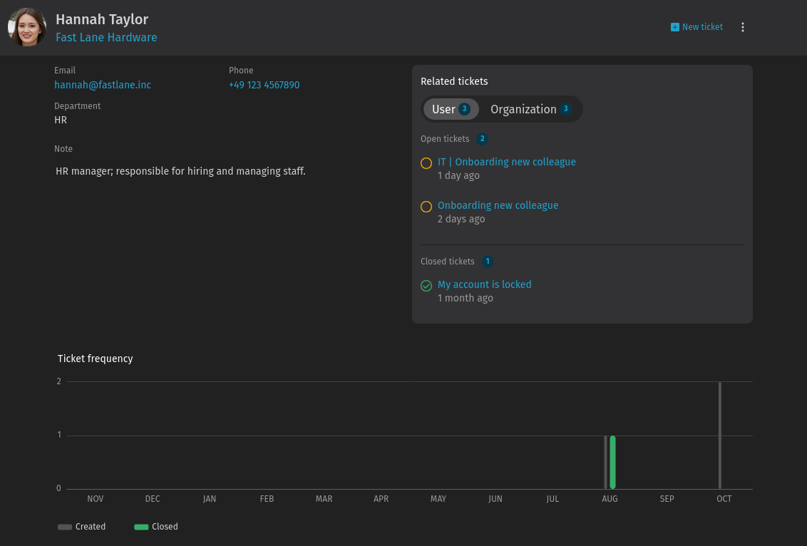Select the Hannah Taylor name heading
Viewport: 807px width, 546px height.
(x=102, y=19)
